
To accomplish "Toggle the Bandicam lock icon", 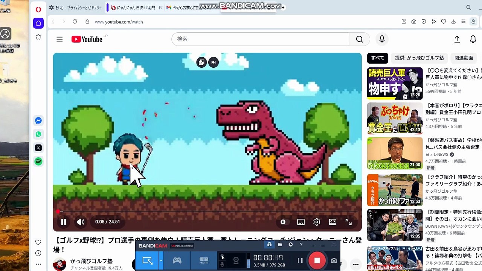I will tap(269, 245).
